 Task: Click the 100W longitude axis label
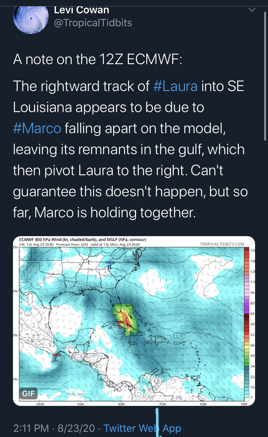(x=39, y=404)
